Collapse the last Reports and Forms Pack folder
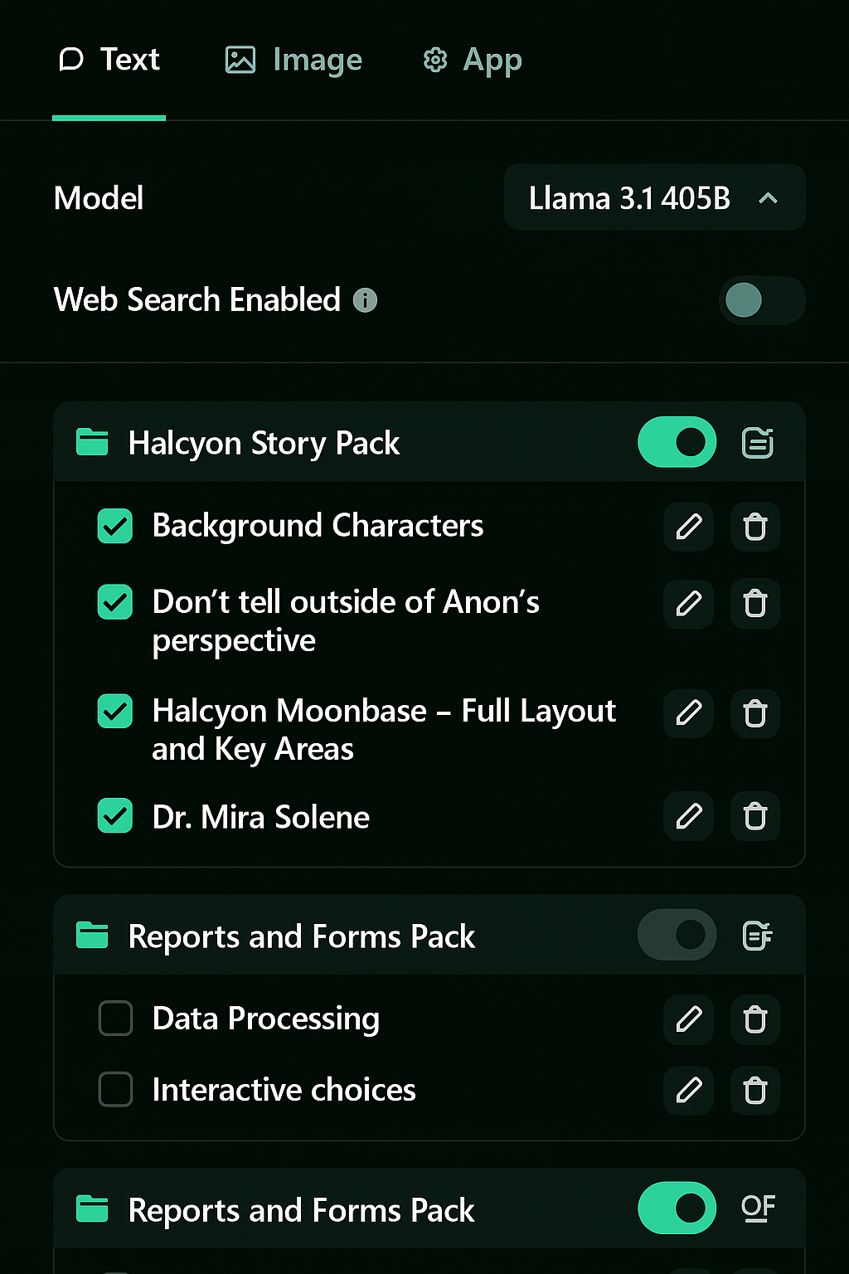 point(92,1209)
